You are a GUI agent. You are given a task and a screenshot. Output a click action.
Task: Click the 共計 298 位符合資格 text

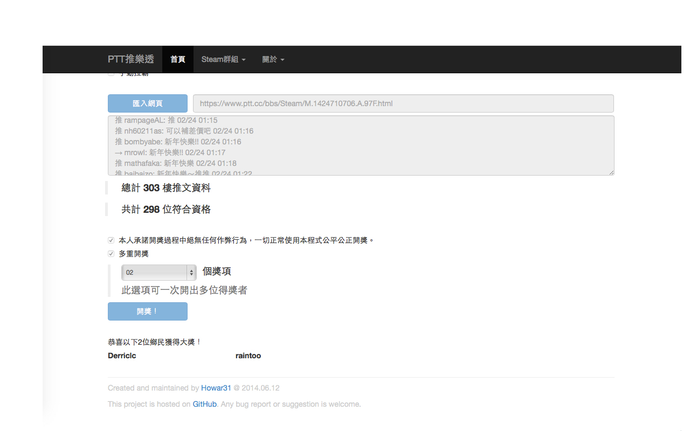[166, 210]
